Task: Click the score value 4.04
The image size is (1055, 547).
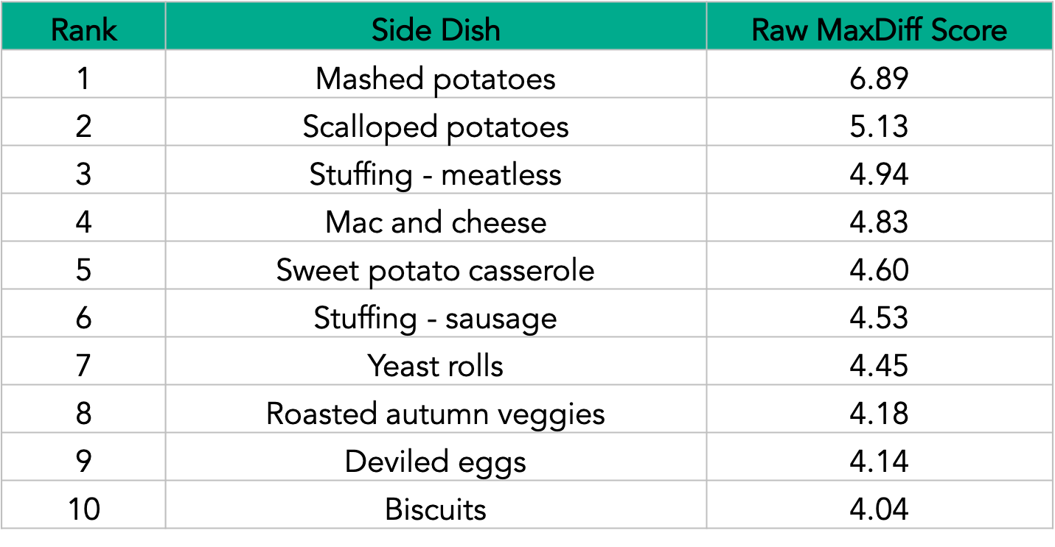Action: 879,509
